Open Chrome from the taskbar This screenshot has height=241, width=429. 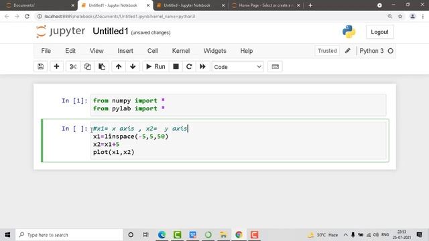[x=239, y=235]
